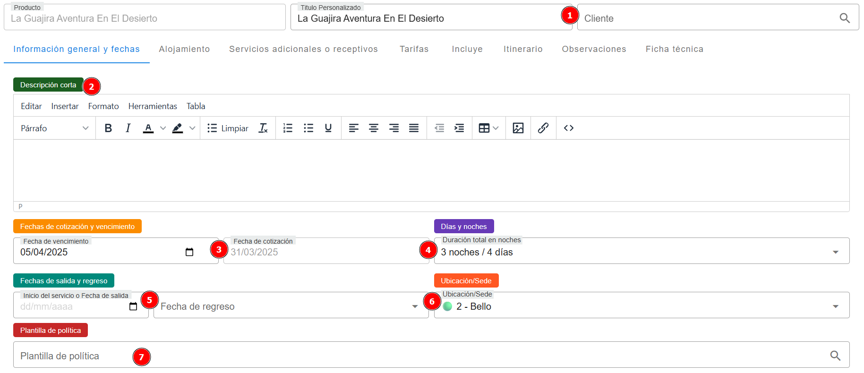Insert a hyperlink via the link icon

[543, 128]
